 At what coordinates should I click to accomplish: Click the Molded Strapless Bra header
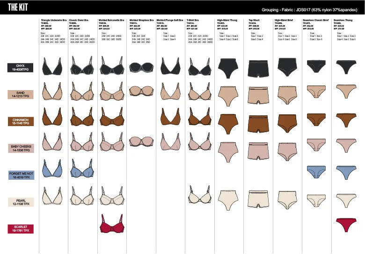point(141,20)
